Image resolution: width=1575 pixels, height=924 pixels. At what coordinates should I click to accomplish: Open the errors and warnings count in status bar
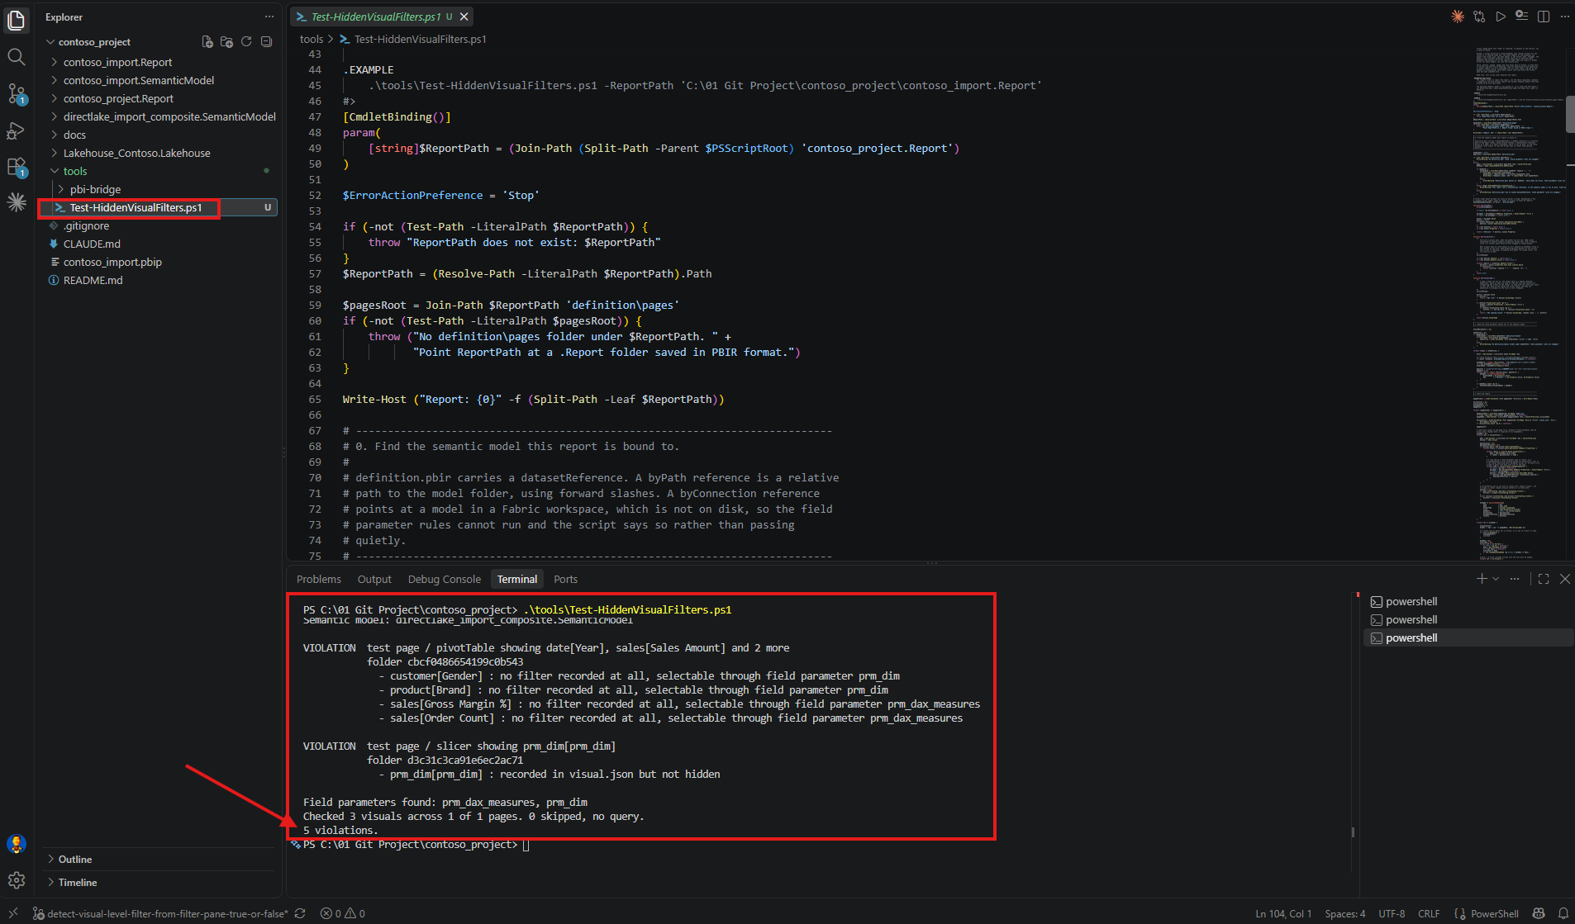click(343, 913)
